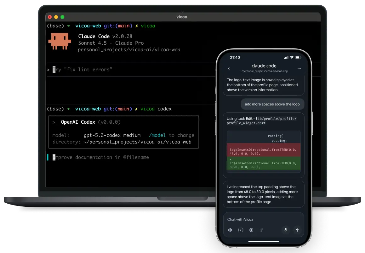Tap the phone's home indicator bar
The image size is (365, 253).
click(x=264, y=242)
